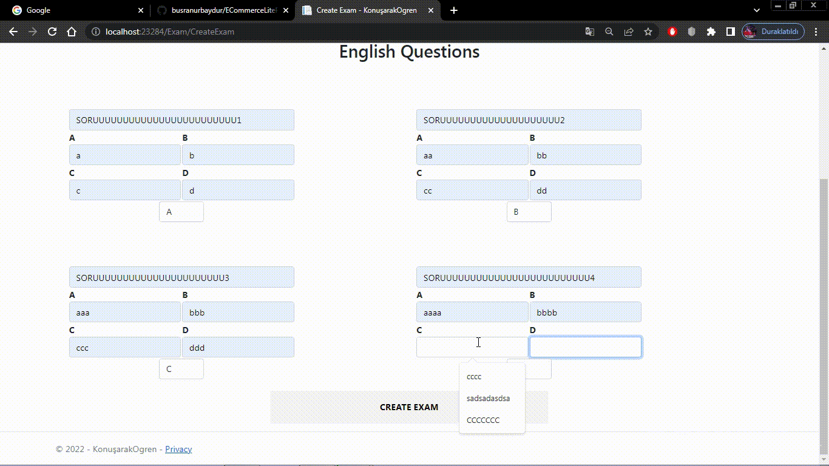
Task: Toggle the browser side panel
Action: [x=731, y=32]
